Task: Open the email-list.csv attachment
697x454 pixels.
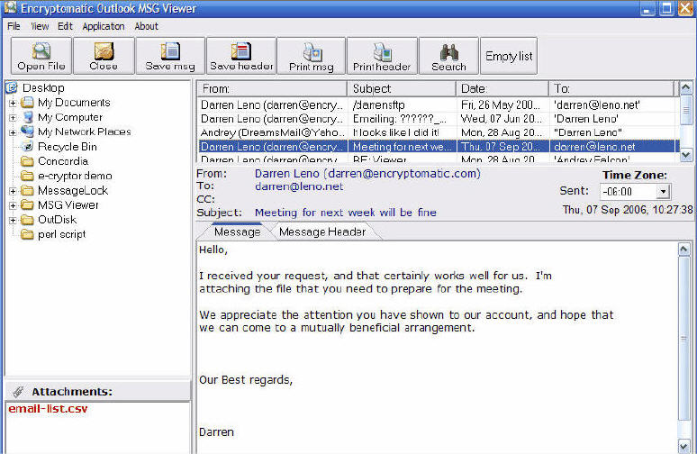Action: 48,409
